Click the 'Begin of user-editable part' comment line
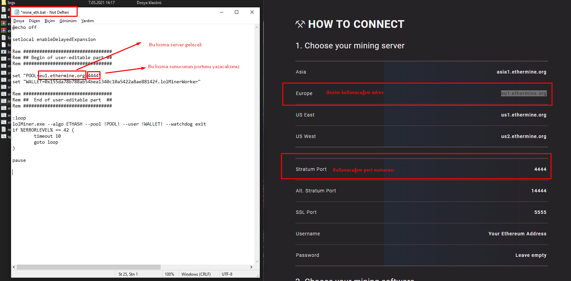The width and height of the screenshot is (571, 281). point(62,58)
